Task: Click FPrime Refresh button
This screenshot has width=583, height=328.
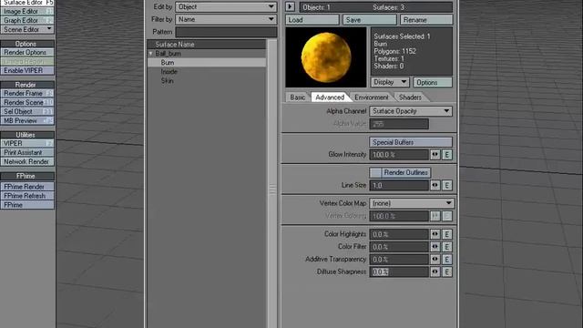Action: (27, 196)
